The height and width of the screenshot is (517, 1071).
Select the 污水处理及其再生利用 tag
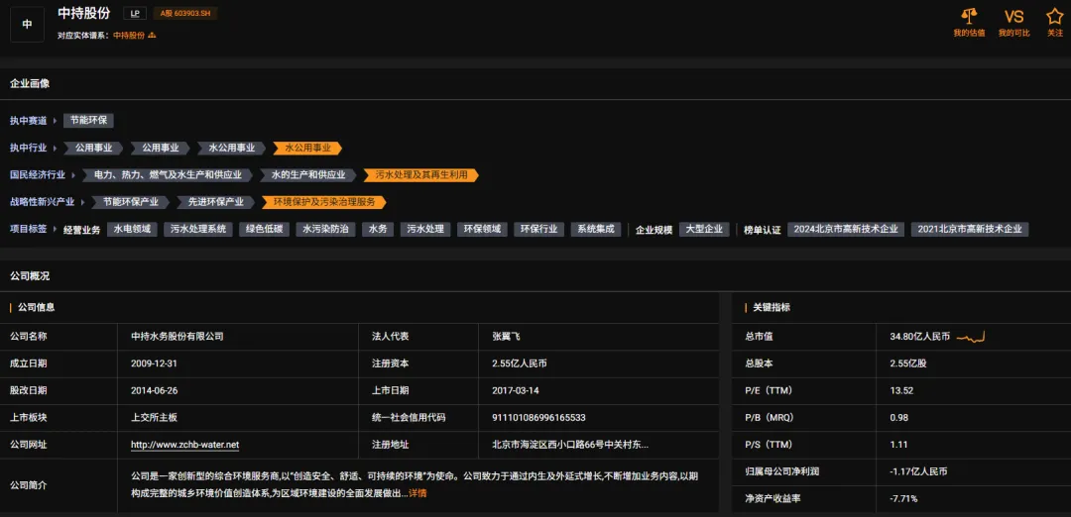tap(421, 175)
